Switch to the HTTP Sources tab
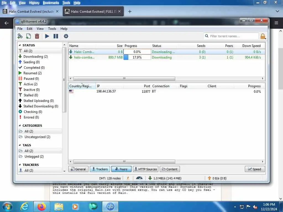The width and height of the screenshot is (283, 212). click(x=146, y=169)
